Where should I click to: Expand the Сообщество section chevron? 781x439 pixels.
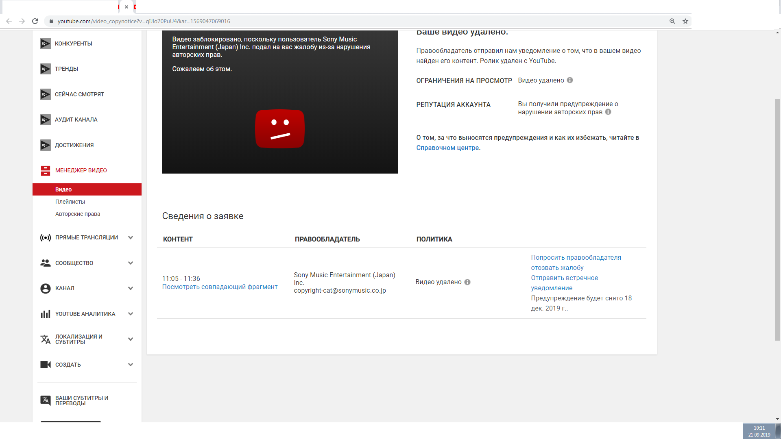131,263
